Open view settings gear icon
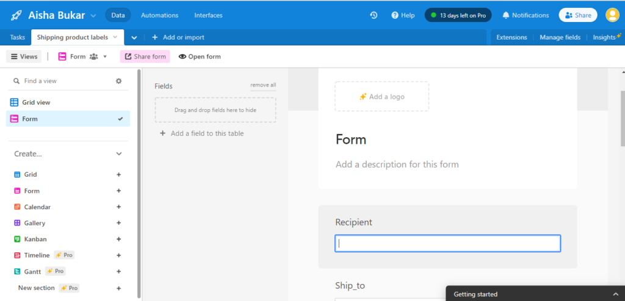The height and width of the screenshot is (301, 625). (x=118, y=81)
